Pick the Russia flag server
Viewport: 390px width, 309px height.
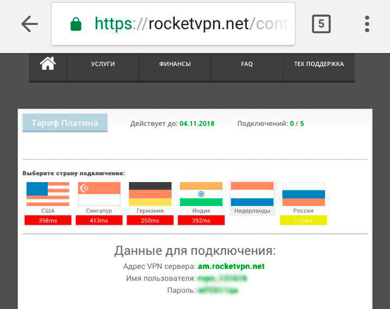pyautogui.click(x=303, y=194)
